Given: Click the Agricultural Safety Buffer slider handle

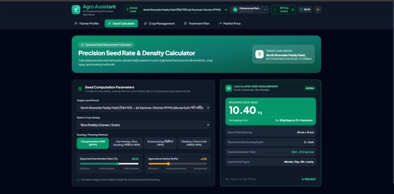Looking at the screenshot, I should (x=168, y=164).
